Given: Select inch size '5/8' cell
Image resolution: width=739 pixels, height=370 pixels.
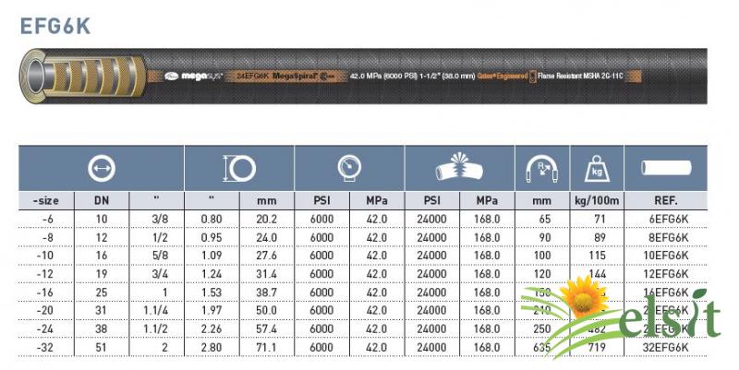Looking at the screenshot, I should click(160, 256).
